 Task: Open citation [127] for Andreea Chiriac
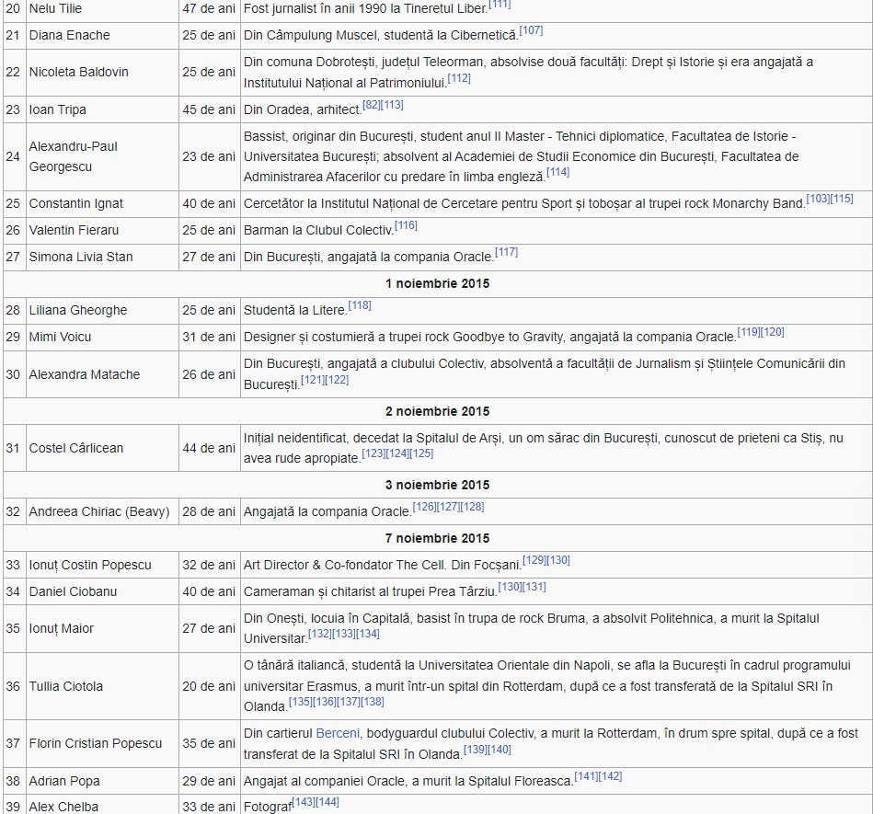[x=448, y=507]
